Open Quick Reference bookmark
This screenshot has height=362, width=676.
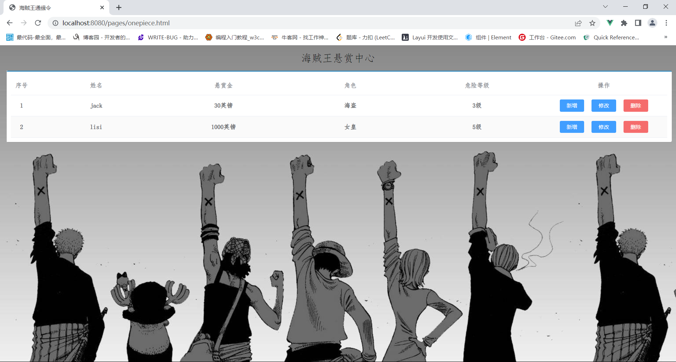click(x=611, y=37)
